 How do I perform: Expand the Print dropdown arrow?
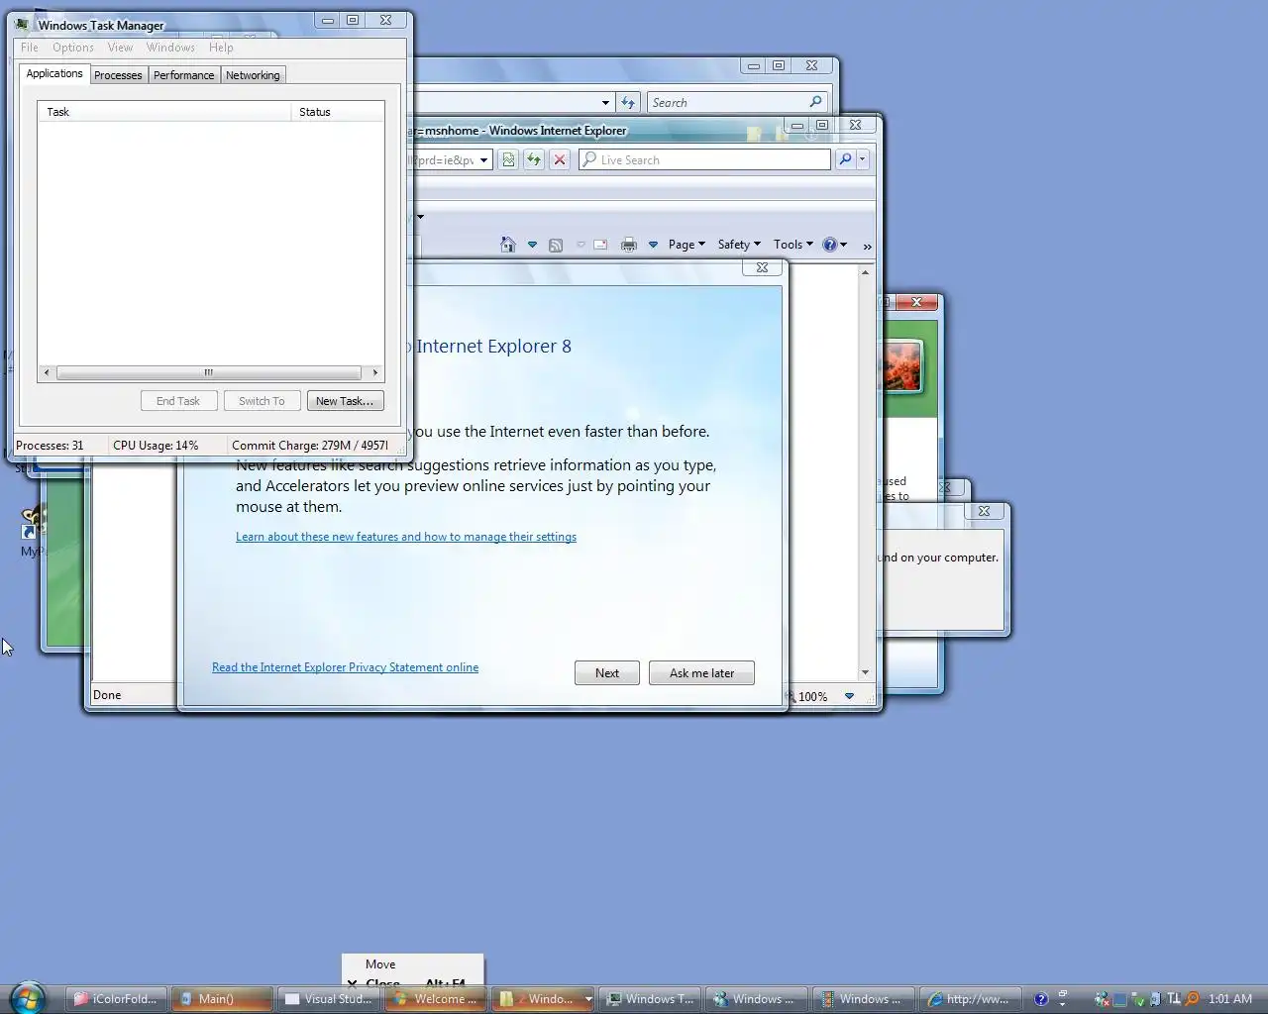coord(653,245)
